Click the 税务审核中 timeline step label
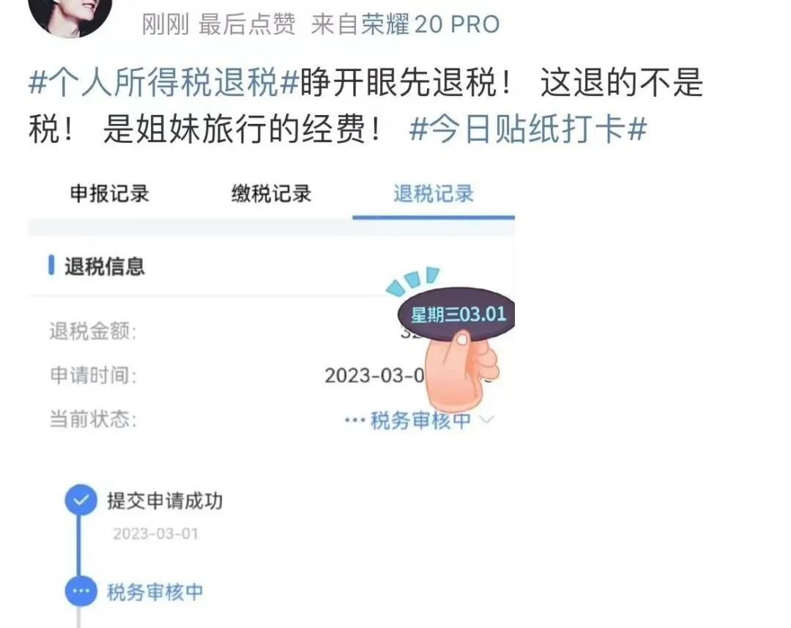 click(155, 591)
